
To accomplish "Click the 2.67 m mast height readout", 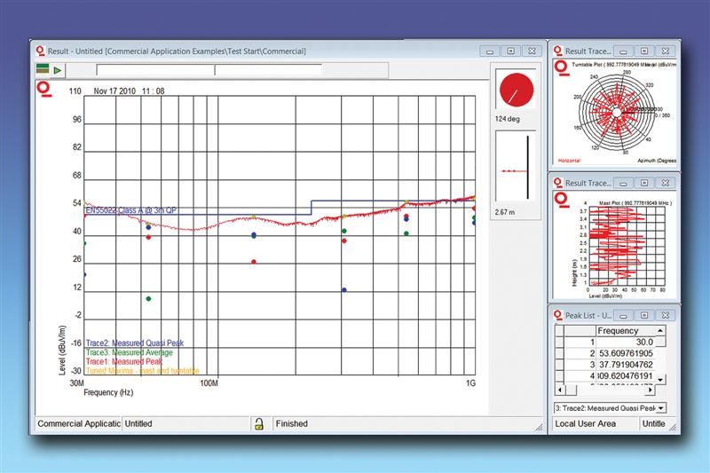I will click(x=504, y=212).
